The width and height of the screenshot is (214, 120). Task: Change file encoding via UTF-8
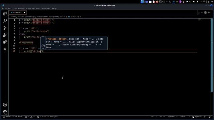click(183, 117)
